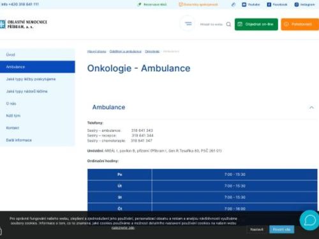Select phone number 318 641 344

142,136
